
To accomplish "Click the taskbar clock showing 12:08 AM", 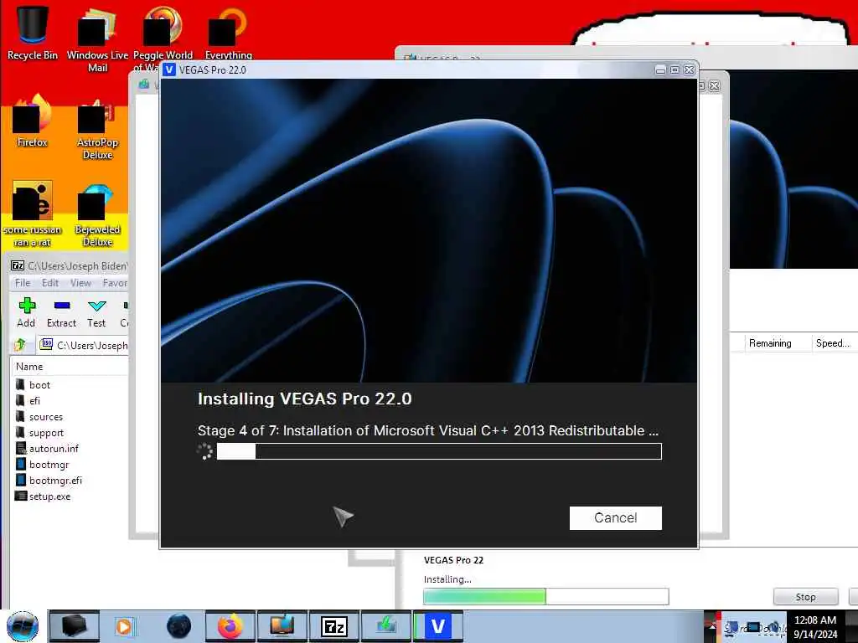I will [x=815, y=626].
